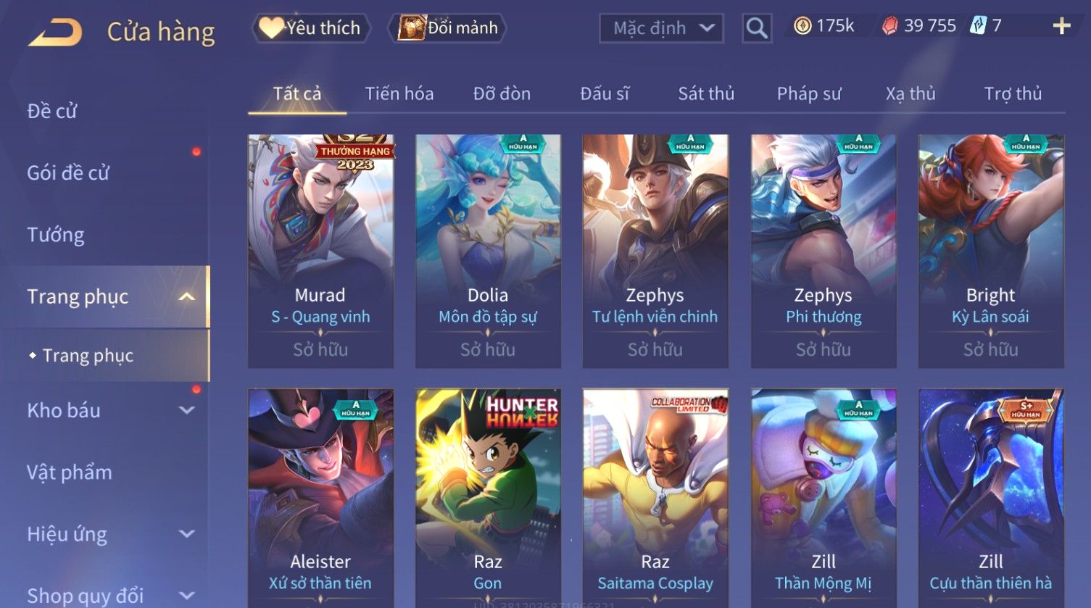The image size is (1091, 608).
Task: Open the Mặc định sort dropdown
Action: [661, 28]
